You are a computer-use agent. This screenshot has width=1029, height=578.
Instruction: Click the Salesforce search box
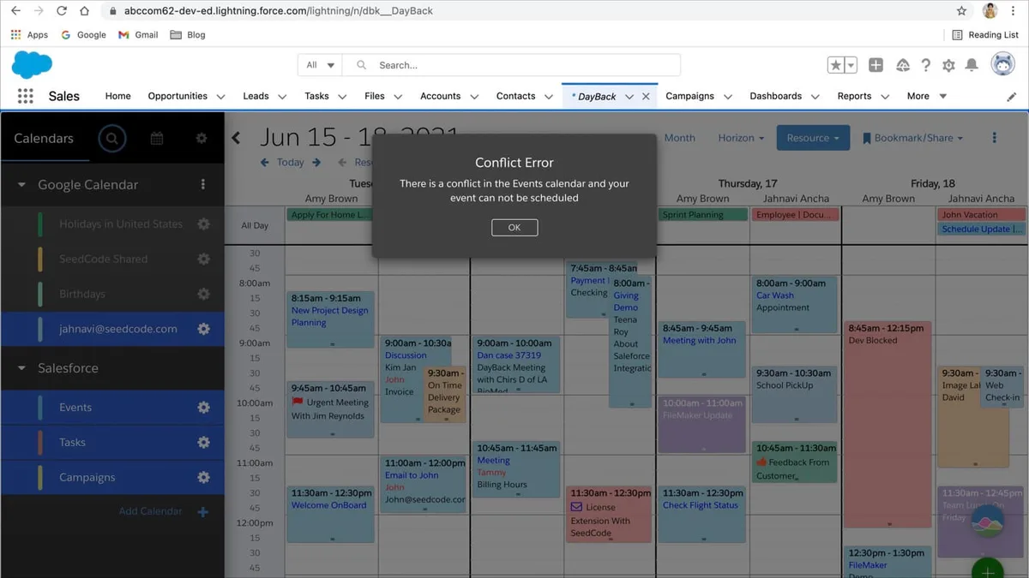511,65
